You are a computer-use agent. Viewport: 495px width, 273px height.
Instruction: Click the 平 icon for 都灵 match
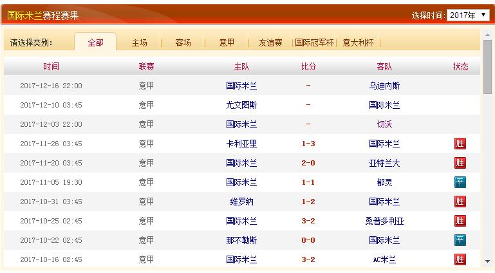[x=460, y=182]
